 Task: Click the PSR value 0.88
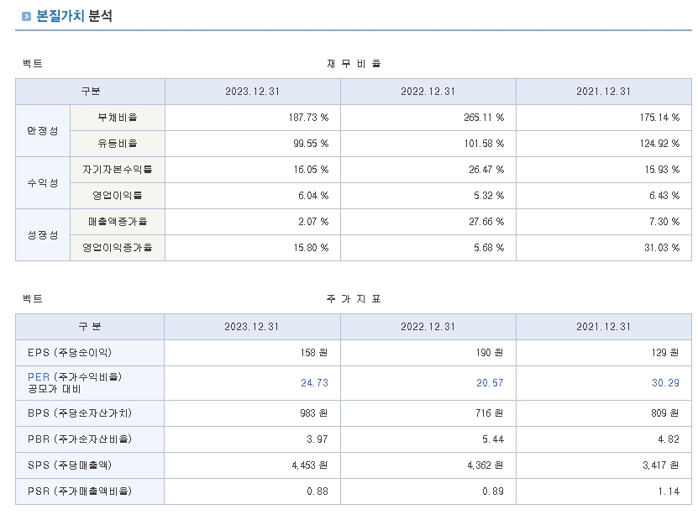pos(318,491)
